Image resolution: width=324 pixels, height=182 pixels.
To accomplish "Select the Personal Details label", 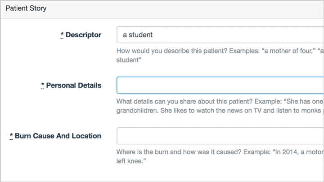I will [x=73, y=85].
